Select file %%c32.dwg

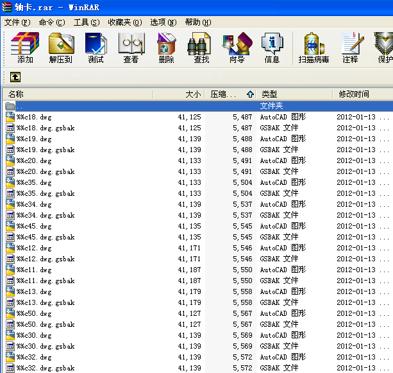coord(34,357)
